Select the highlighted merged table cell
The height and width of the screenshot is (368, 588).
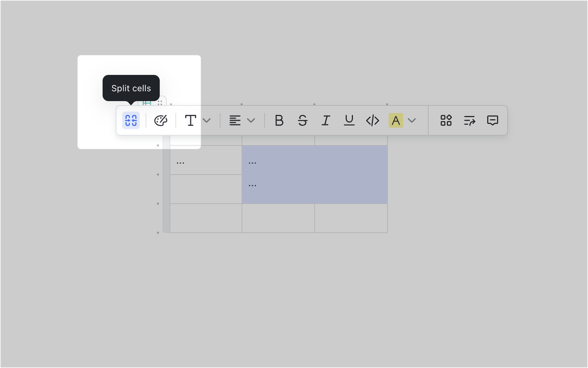click(315, 174)
